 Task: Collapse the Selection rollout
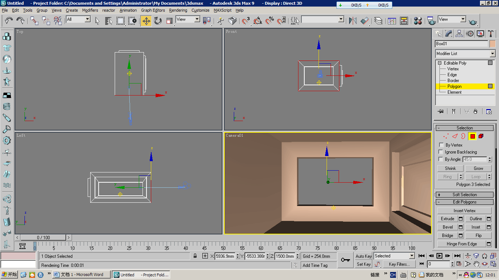[465, 128]
